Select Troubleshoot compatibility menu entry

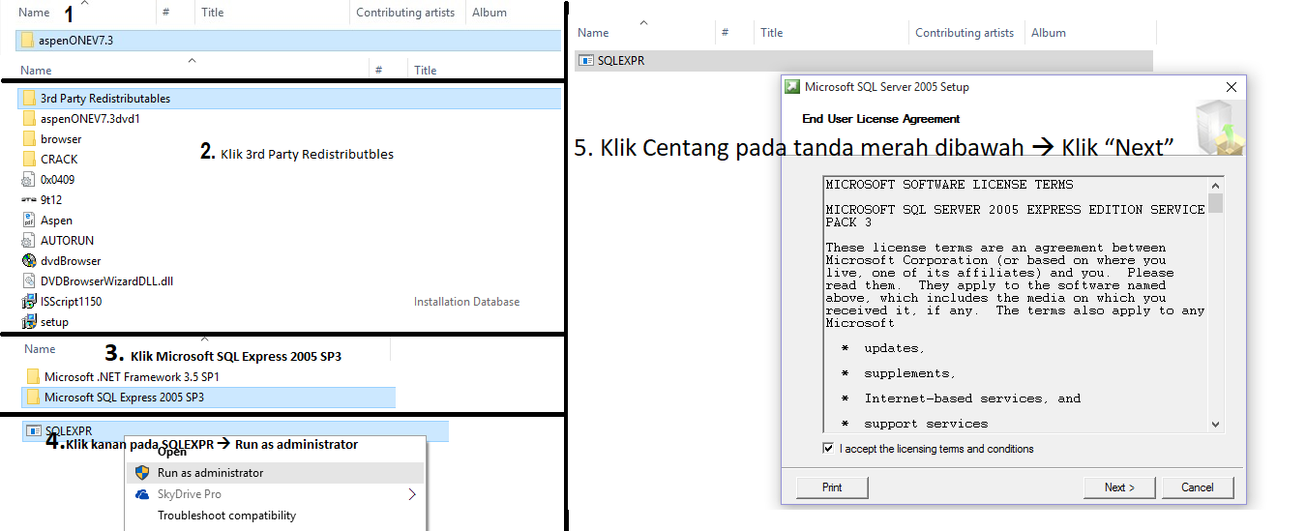(275, 516)
